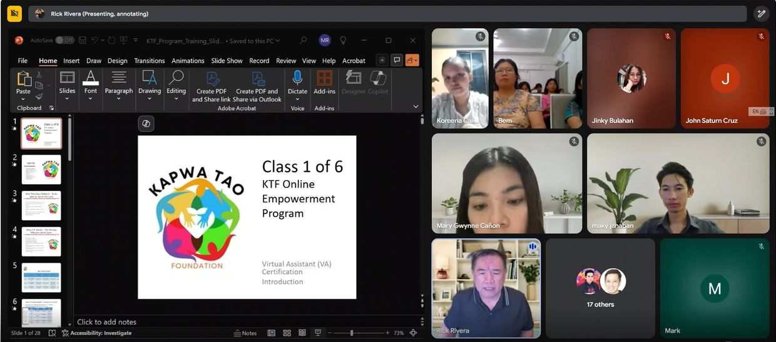Click the Save icon in title bar
Screen dimensions: 776x342
pos(83,41)
